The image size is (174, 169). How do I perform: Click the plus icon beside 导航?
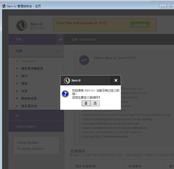pos(60,39)
